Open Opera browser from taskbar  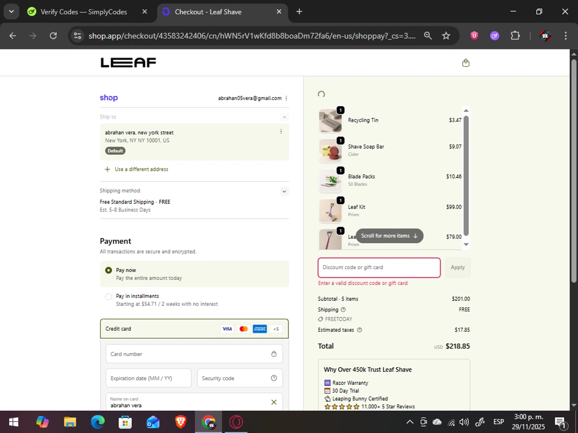click(x=236, y=422)
